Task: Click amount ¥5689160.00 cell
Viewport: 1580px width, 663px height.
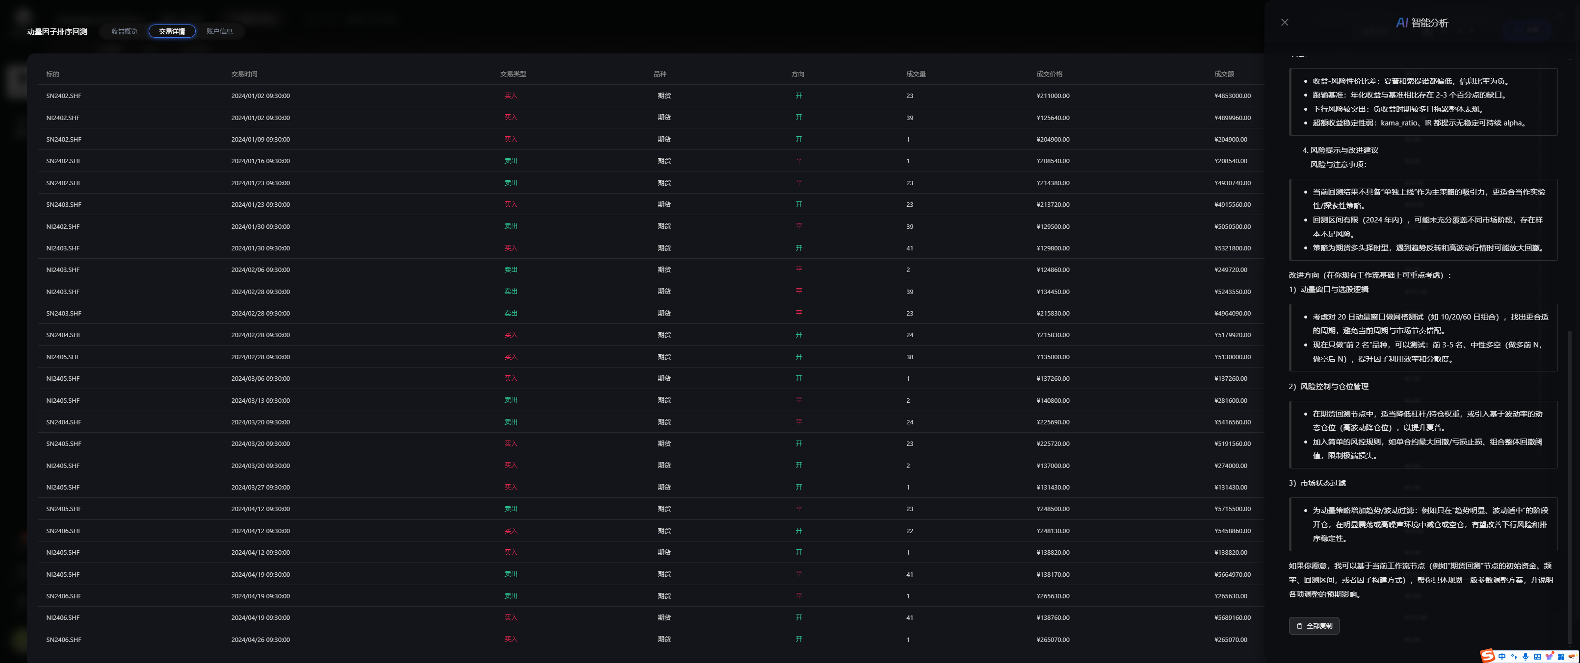Action: (1232, 617)
